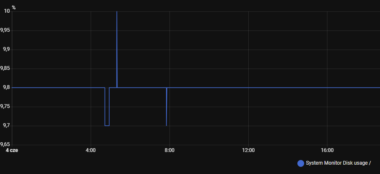Viewport: 380px width, 174px height.
Task: Click the 12:00 time axis label
Action: click(x=248, y=150)
